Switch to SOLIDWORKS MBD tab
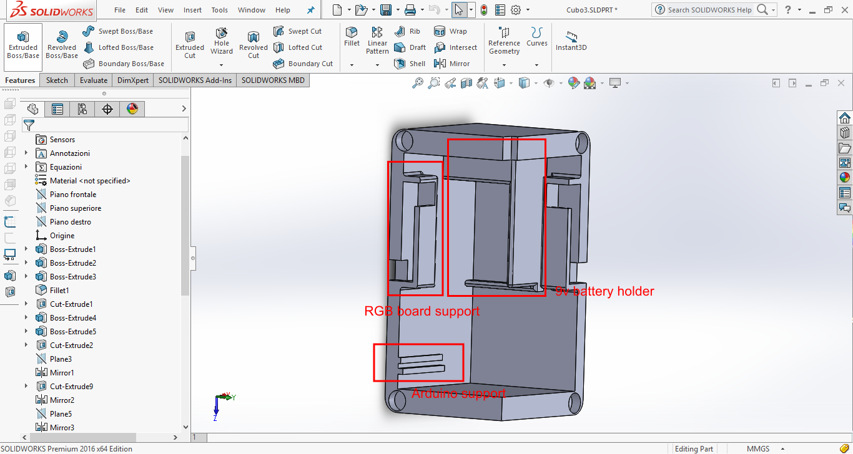Viewport: 853px width, 454px height. 273,80
